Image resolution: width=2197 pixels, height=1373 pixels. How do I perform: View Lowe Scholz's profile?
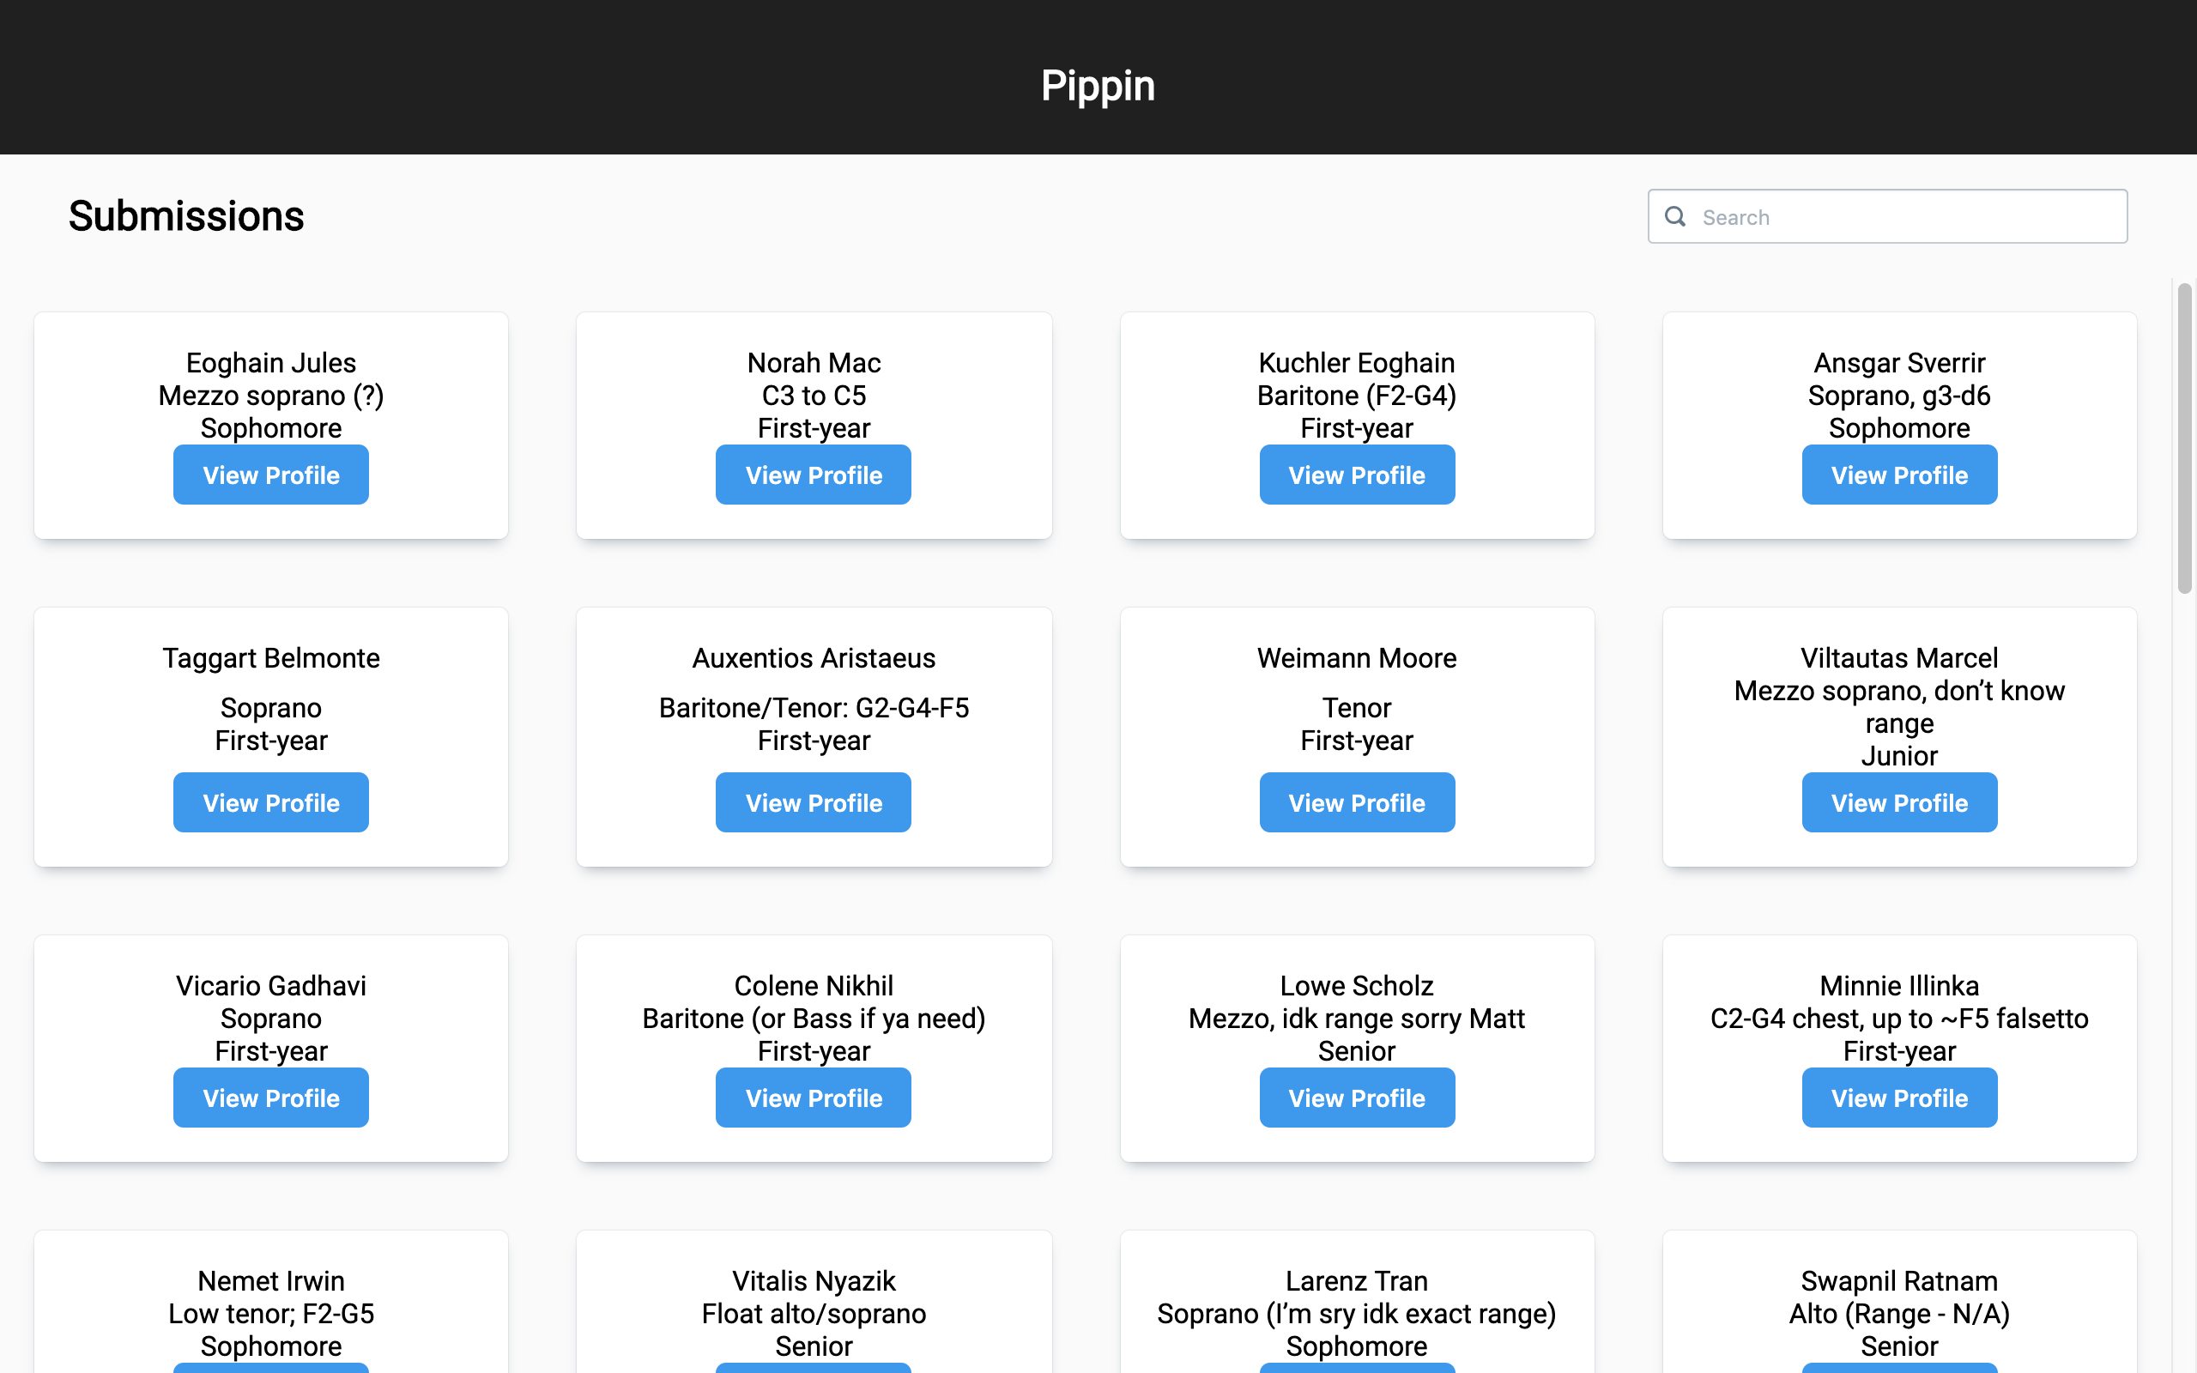(1356, 1098)
